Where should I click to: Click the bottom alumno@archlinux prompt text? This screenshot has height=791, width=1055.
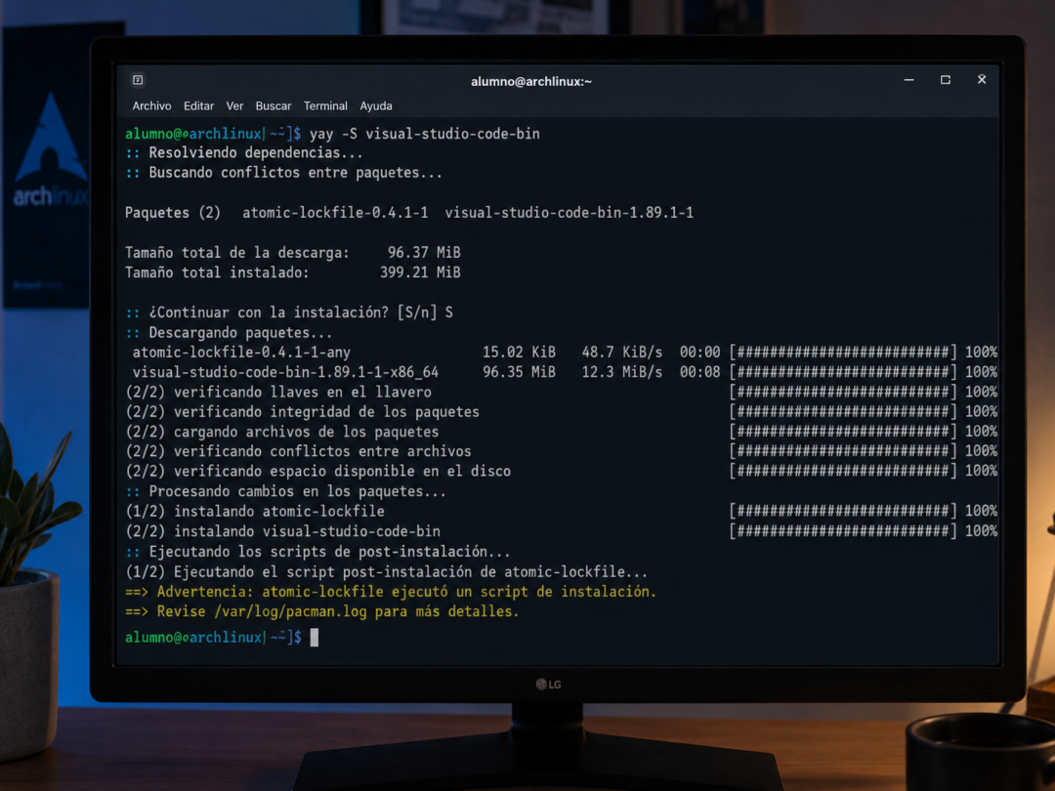[x=213, y=637]
